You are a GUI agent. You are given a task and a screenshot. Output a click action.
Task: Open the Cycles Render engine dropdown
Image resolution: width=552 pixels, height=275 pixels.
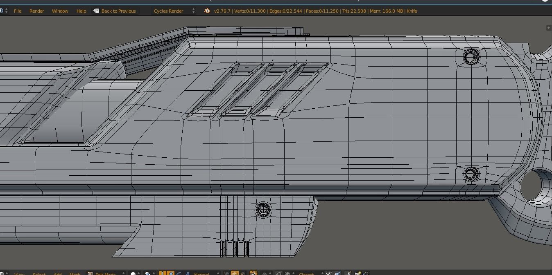174,11
